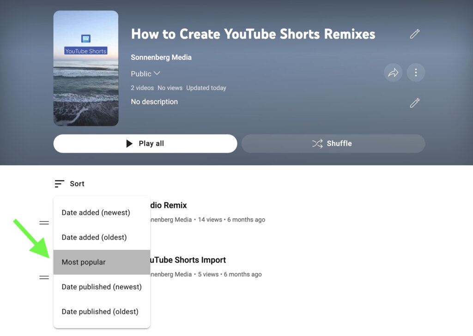Open the Public visibility dropdown
The image size is (473, 336).
tap(146, 73)
